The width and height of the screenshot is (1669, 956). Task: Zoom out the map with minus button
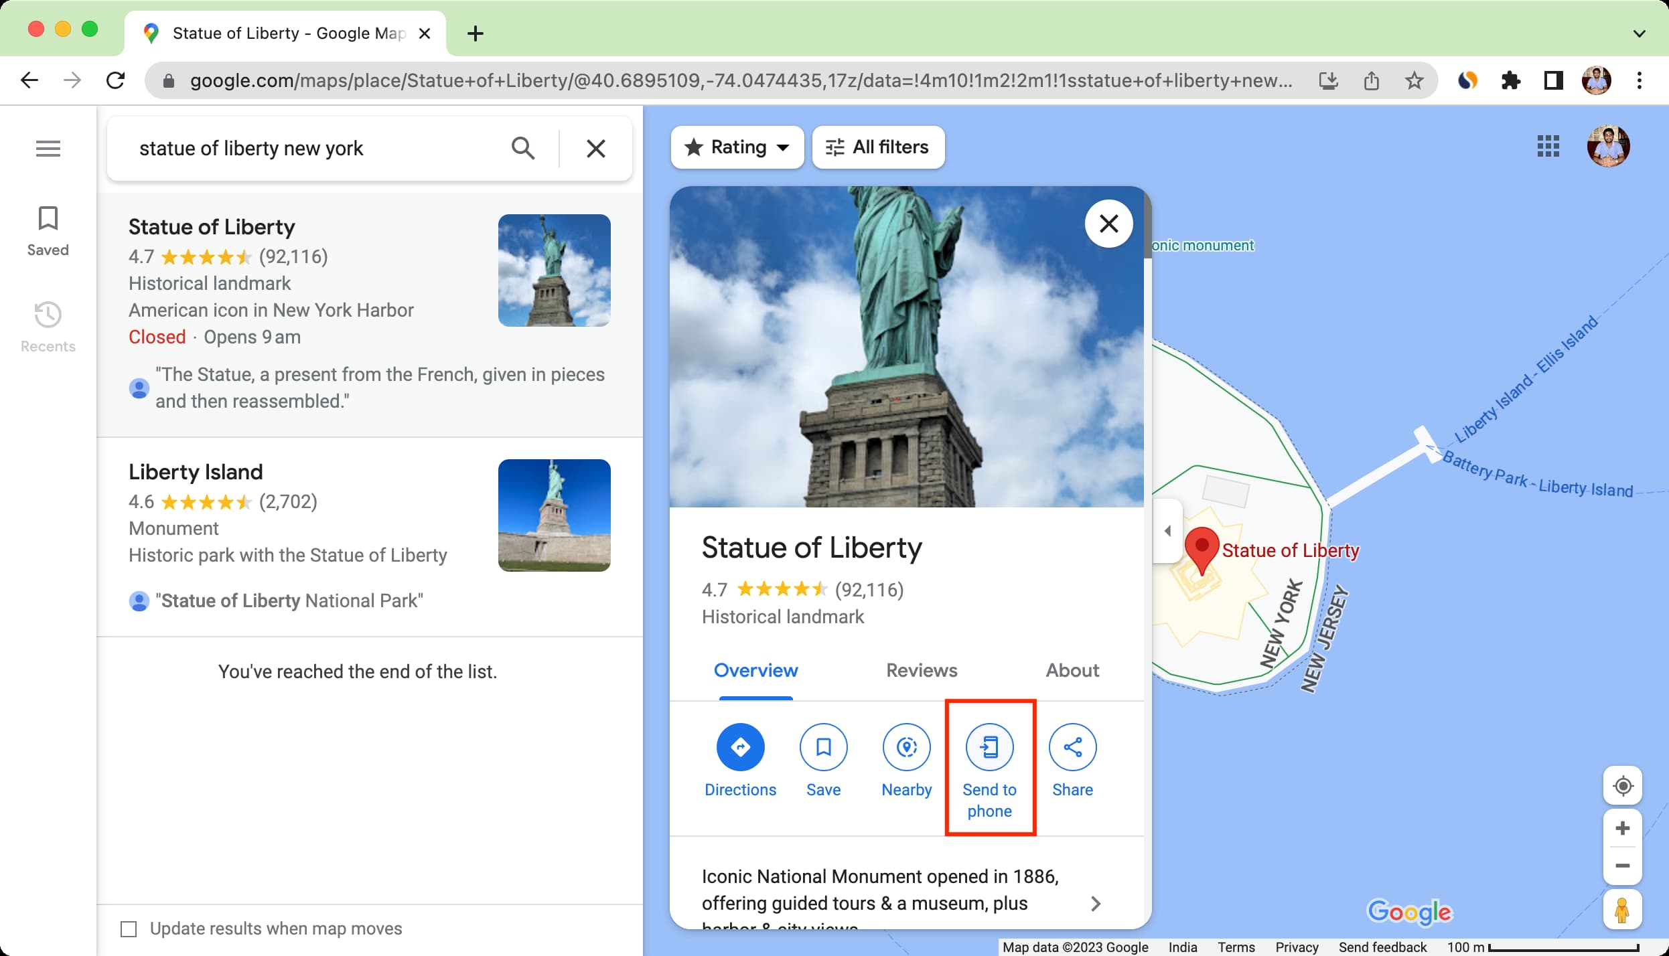(x=1622, y=866)
